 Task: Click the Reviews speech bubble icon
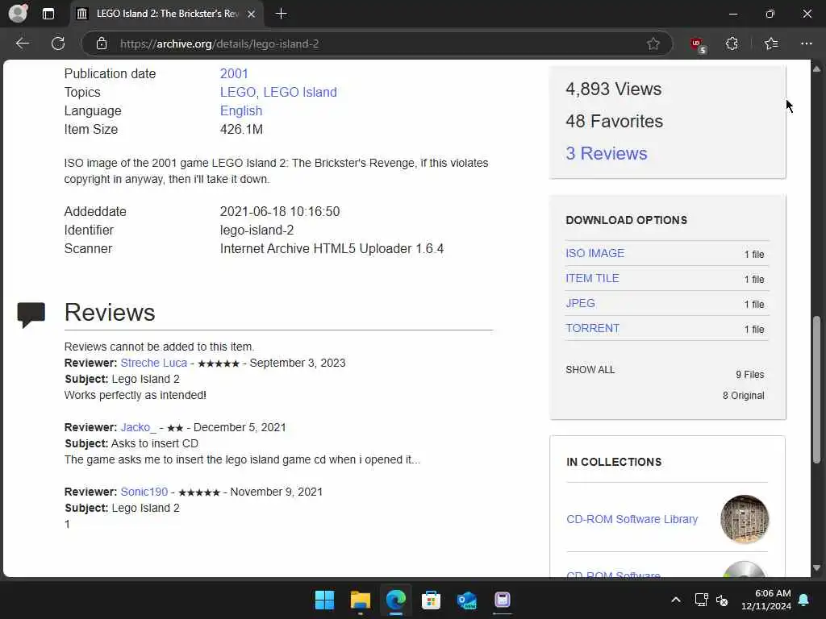pos(31,315)
